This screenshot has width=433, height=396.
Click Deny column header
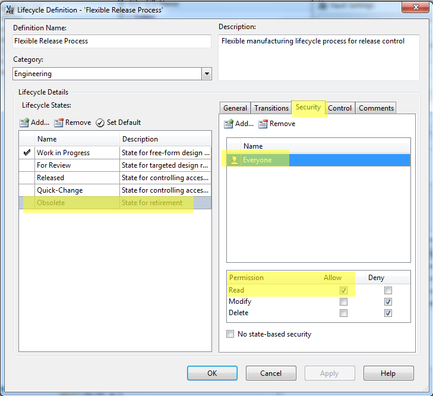tap(388, 278)
